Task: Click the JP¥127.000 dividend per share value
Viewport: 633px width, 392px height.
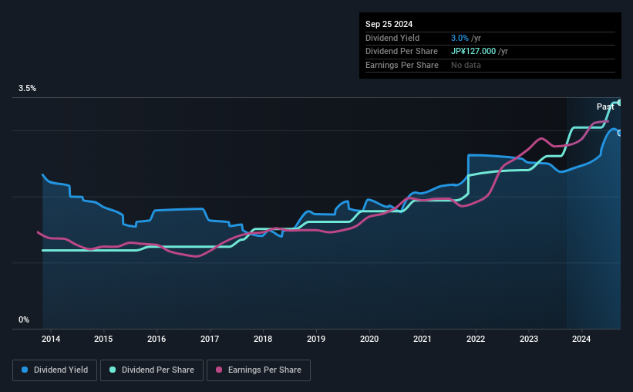Action: pyautogui.click(x=473, y=52)
